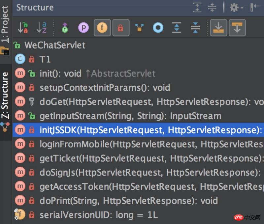Image resolution: width=264 pixels, height=224 pixels.
Task: Select the getTicket method row
Action: (138, 158)
